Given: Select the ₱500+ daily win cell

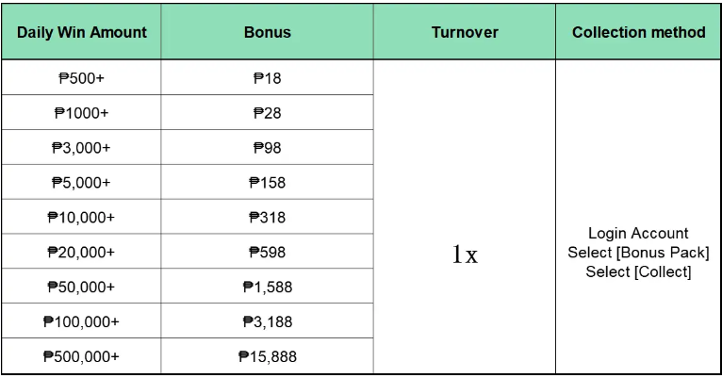Looking at the screenshot, I should [81, 78].
